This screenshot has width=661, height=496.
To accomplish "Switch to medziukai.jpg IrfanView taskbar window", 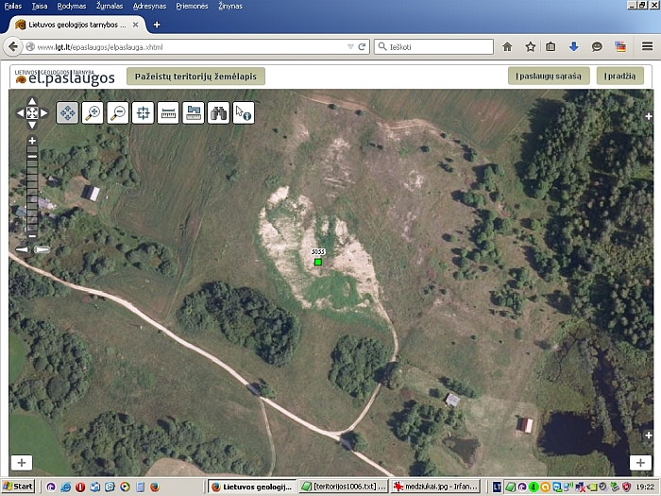I will click(x=435, y=487).
